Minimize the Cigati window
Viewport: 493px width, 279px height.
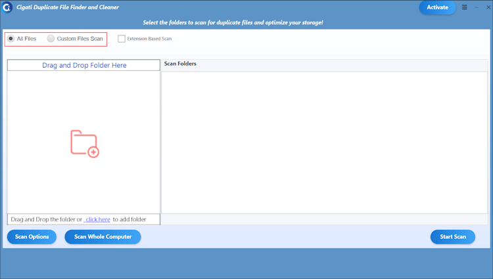click(477, 7)
